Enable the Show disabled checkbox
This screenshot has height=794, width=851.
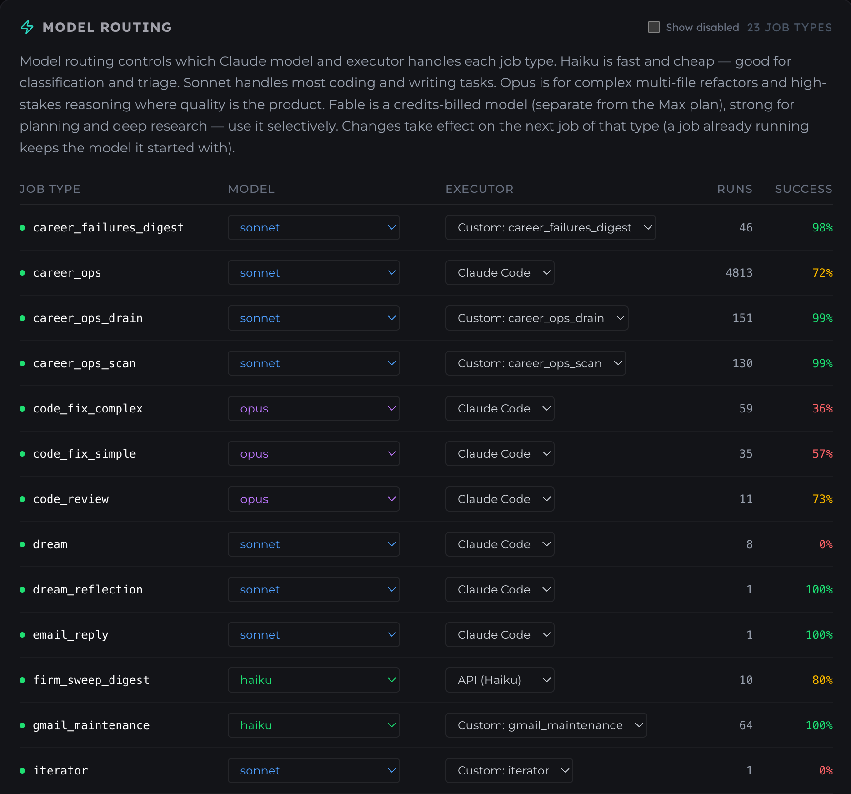(x=654, y=27)
